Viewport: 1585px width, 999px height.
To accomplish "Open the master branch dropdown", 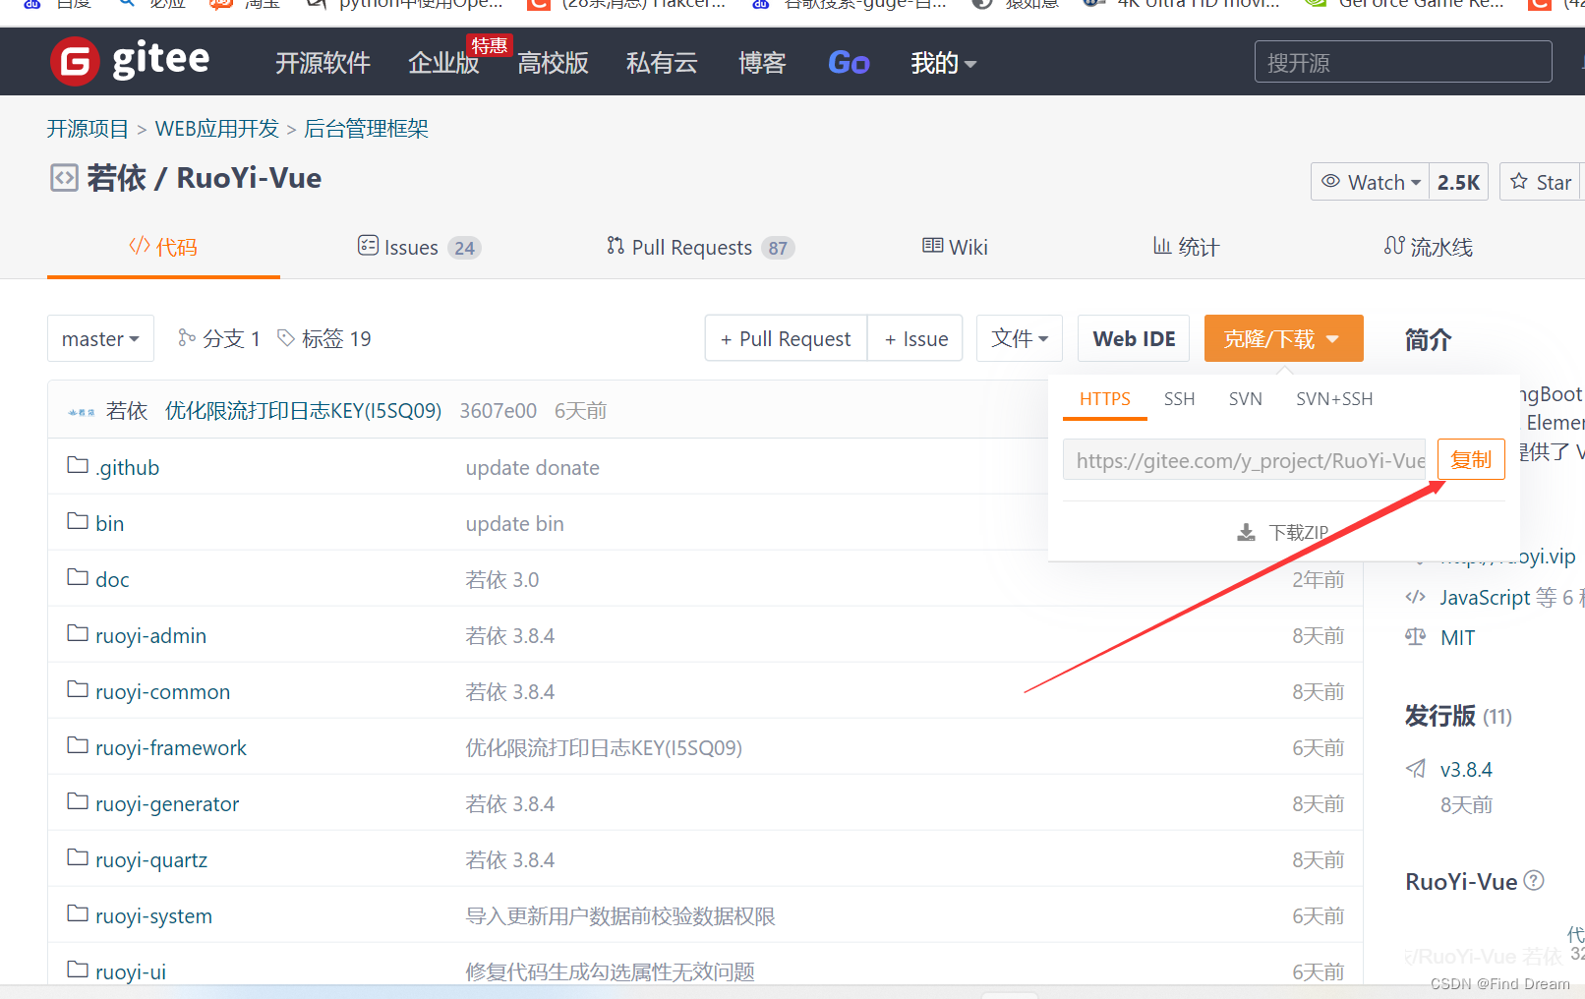I will 99,338.
